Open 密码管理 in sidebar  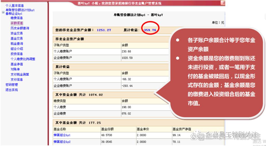(x=11, y=84)
